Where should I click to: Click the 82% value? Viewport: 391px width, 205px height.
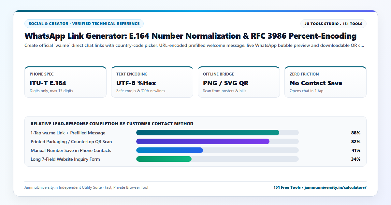click(356, 142)
